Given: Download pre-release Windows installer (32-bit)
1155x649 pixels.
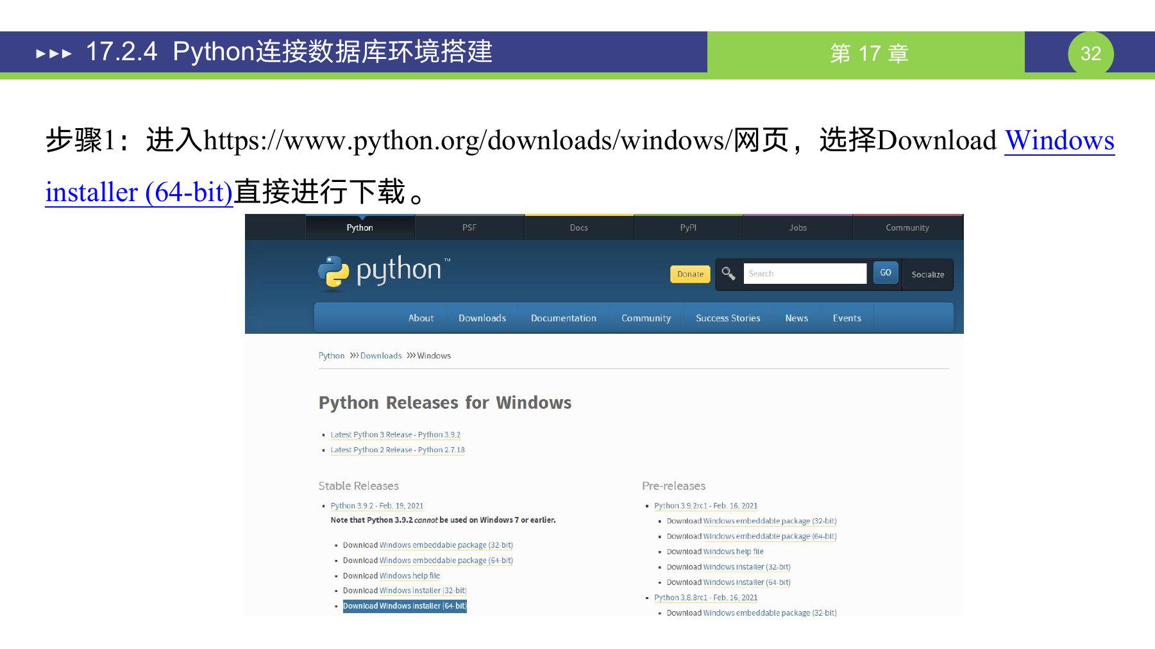Looking at the screenshot, I should click(747, 567).
